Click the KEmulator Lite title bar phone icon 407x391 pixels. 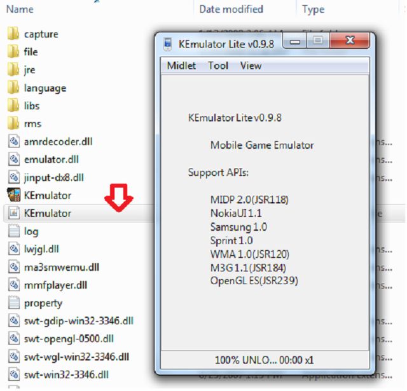click(168, 44)
